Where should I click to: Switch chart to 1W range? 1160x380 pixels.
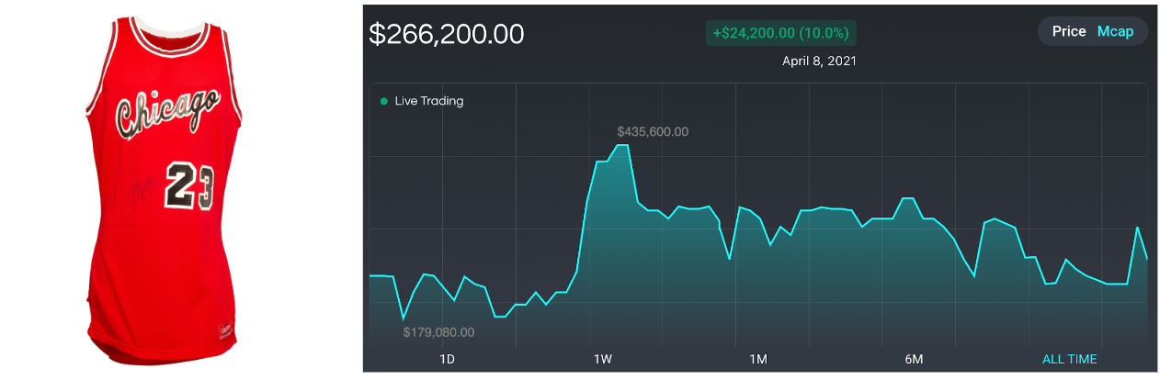click(603, 358)
